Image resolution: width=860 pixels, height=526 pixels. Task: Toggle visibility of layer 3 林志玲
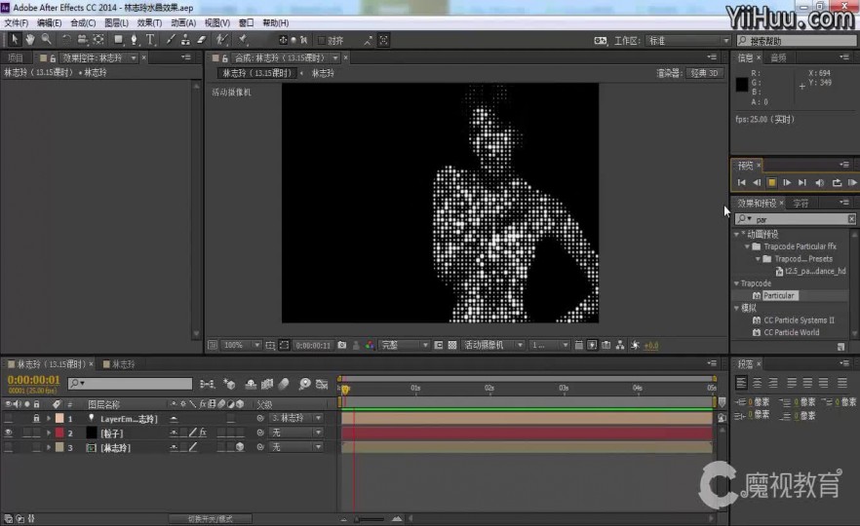(8, 448)
